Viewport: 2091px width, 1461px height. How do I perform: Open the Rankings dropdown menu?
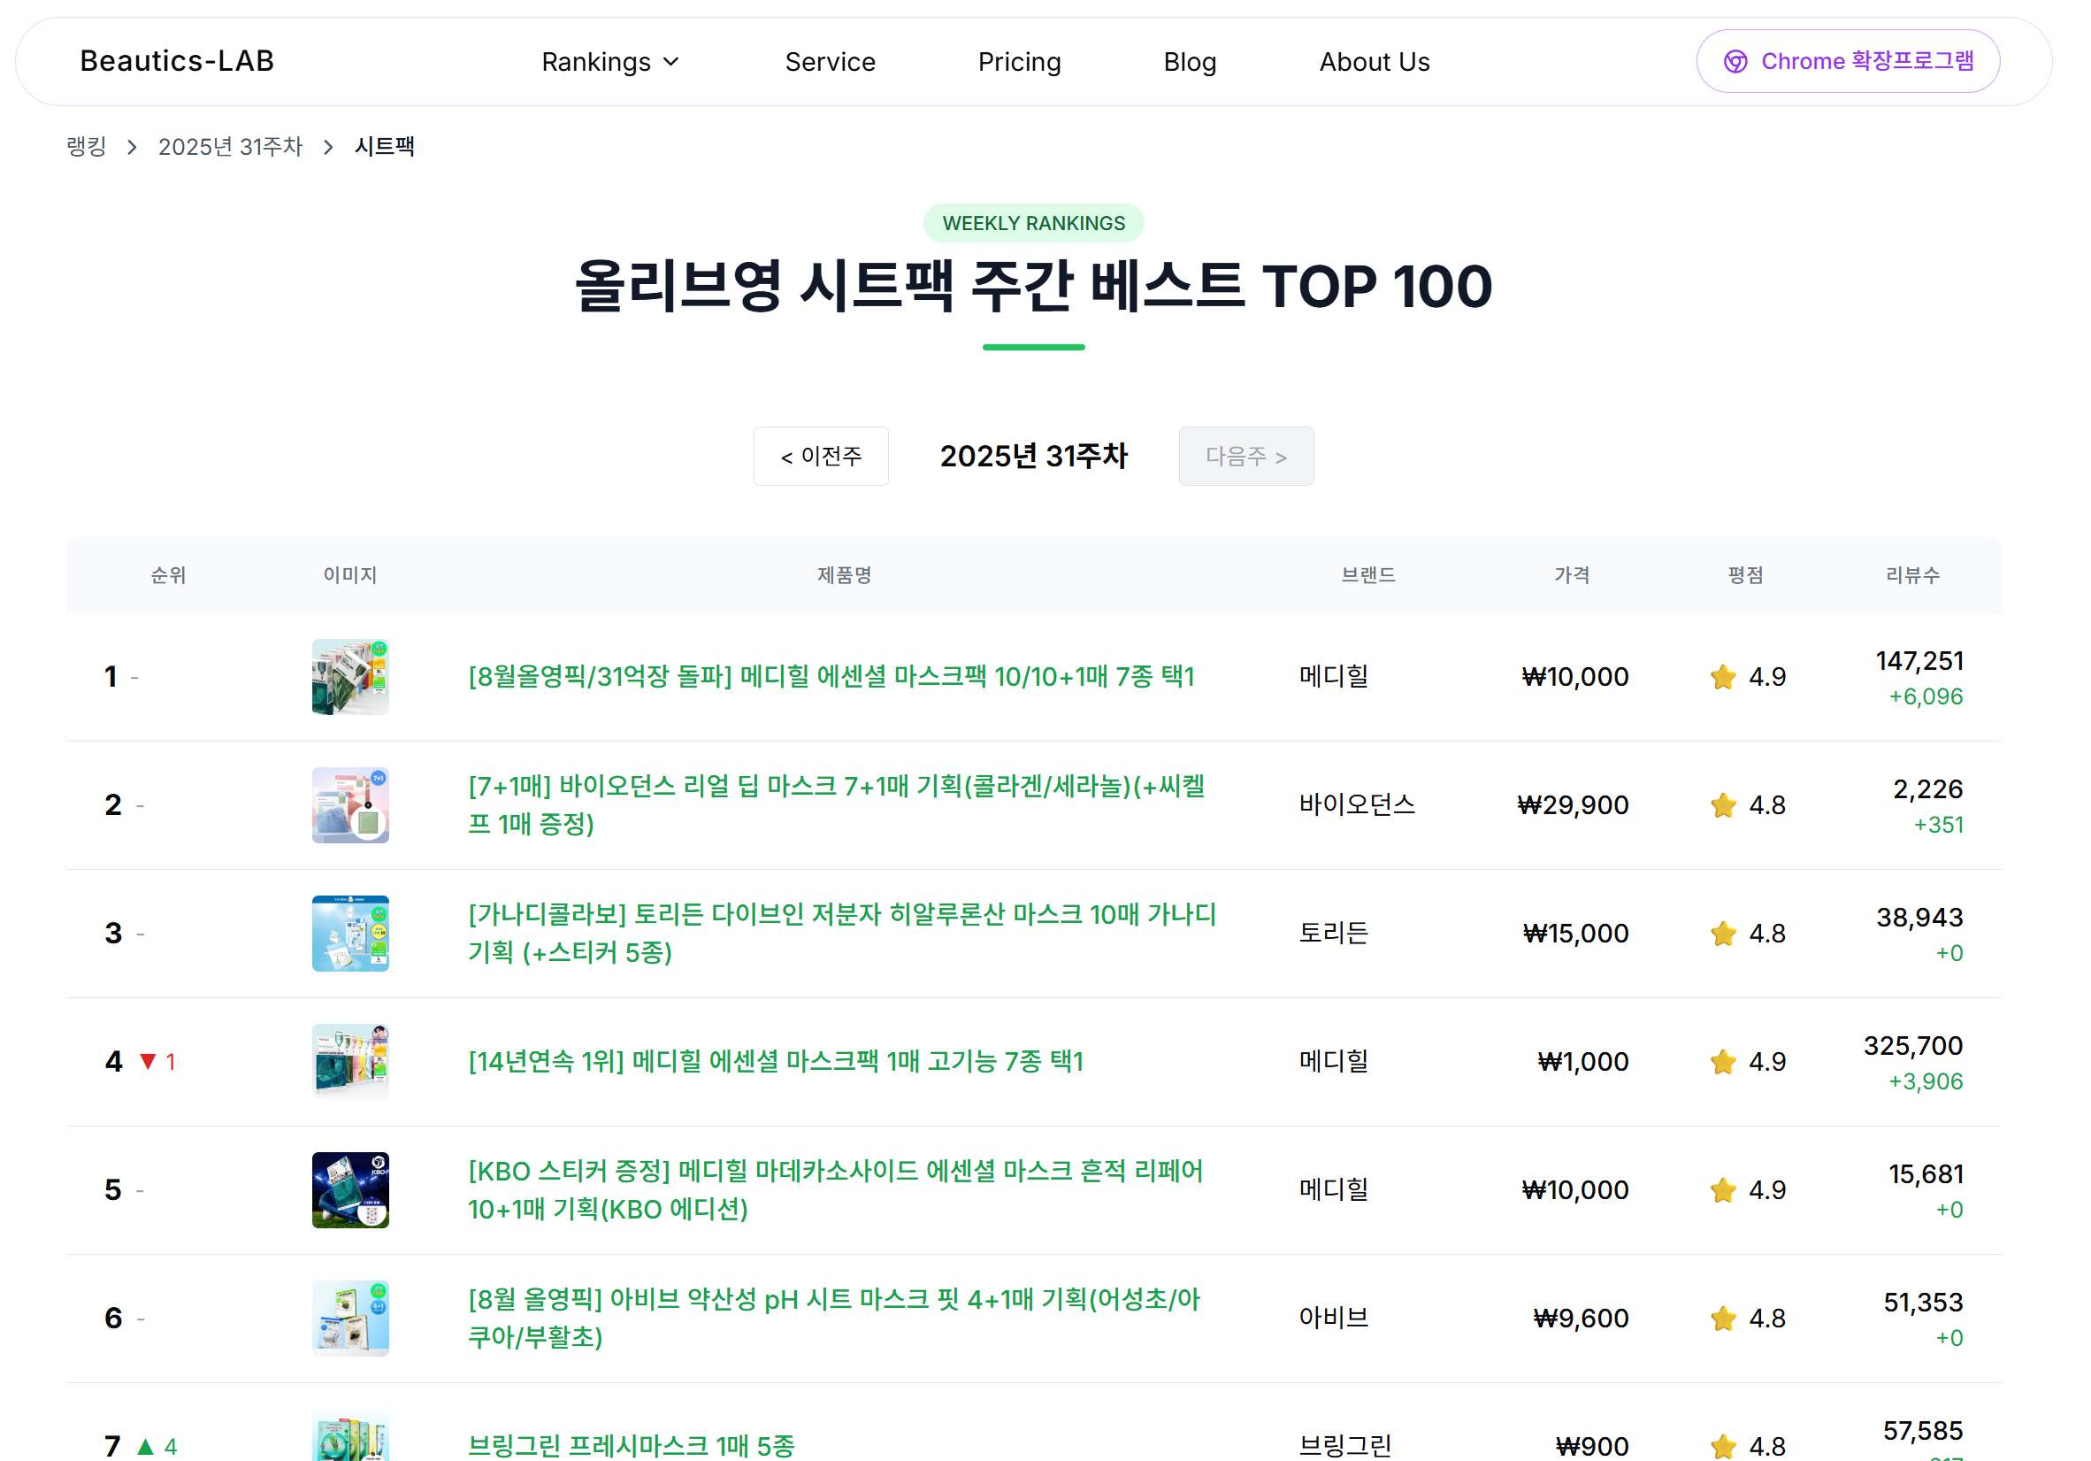[610, 62]
